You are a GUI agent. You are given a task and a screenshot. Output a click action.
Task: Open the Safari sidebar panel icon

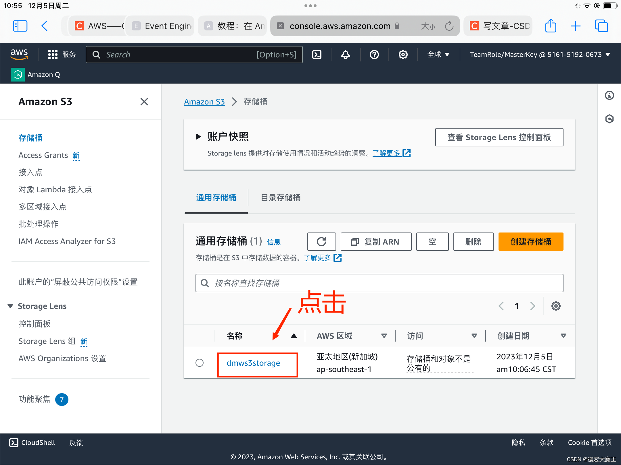20,26
